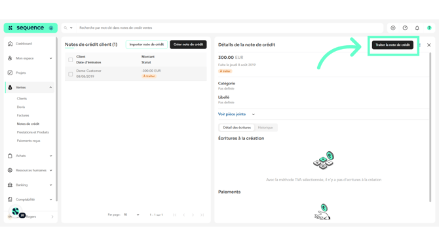Click the Mon espace person icon
The width and height of the screenshot is (439, 246).
[10, 58]
